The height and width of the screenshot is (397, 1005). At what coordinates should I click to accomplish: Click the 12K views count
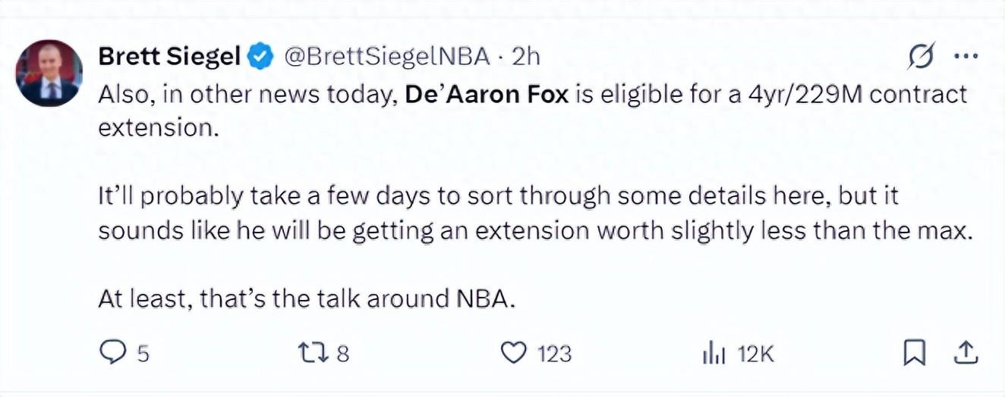[x=755, y=353]
